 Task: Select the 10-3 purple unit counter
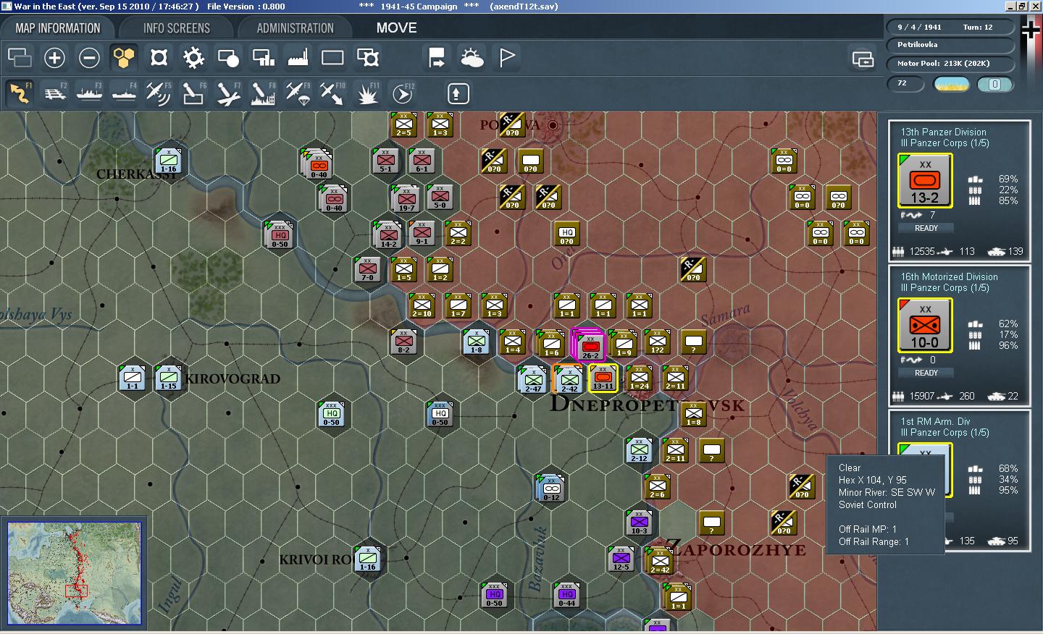(x=639, y=523)
